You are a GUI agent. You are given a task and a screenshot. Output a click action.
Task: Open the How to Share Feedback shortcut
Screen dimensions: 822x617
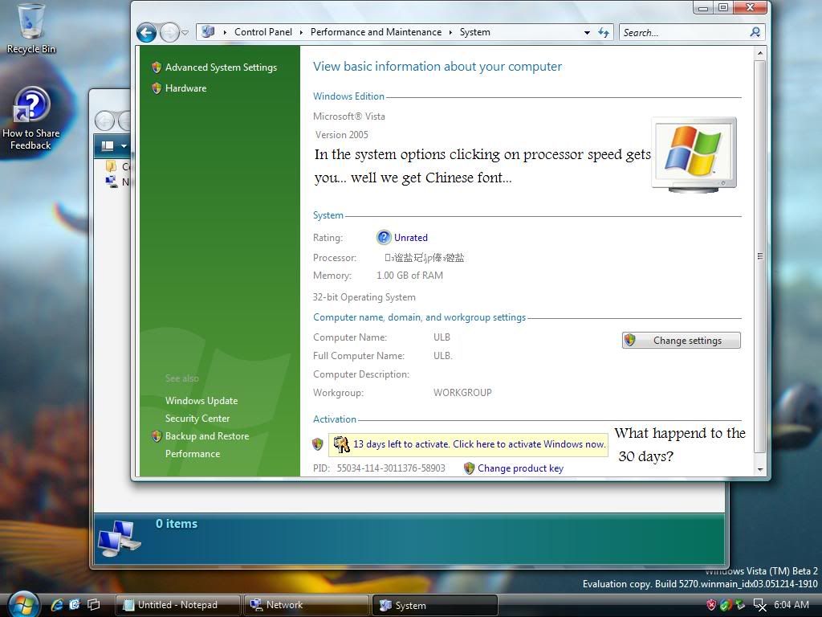[x=31, y=119]
